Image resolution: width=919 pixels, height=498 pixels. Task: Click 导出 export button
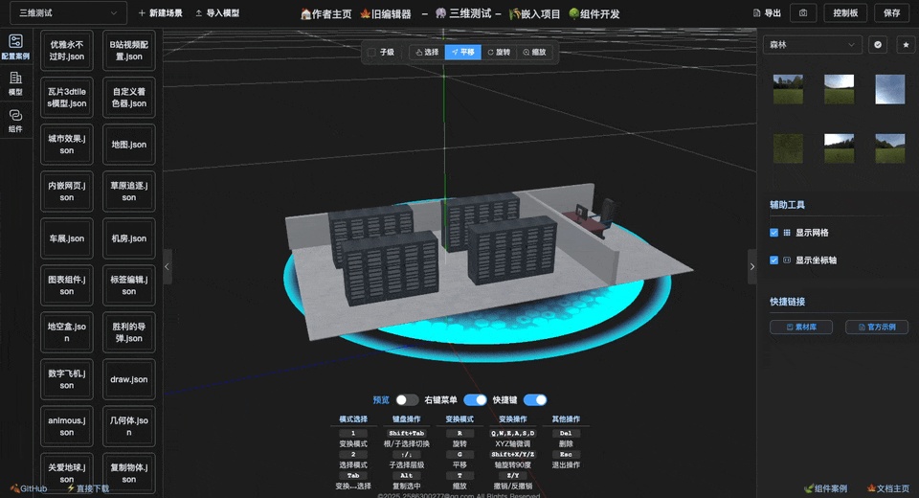tap(767, 12)
